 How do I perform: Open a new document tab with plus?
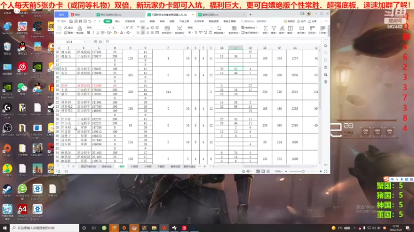(x=250, y=15)
